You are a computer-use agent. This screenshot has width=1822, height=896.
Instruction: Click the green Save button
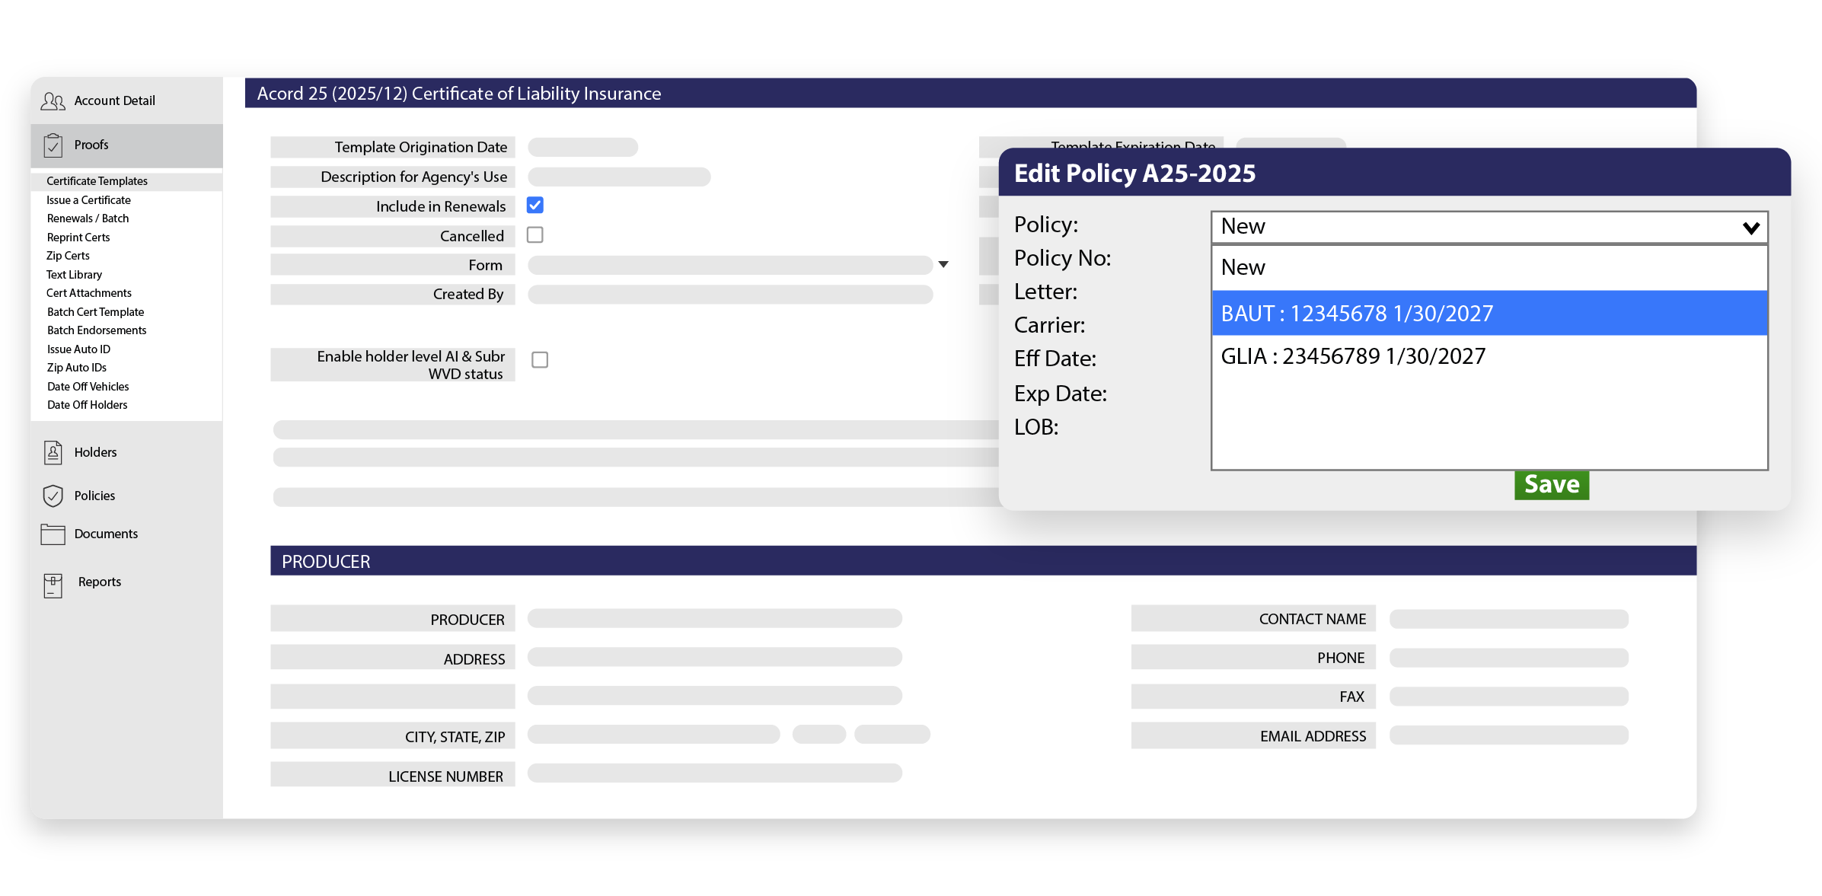coord(1552,485)
